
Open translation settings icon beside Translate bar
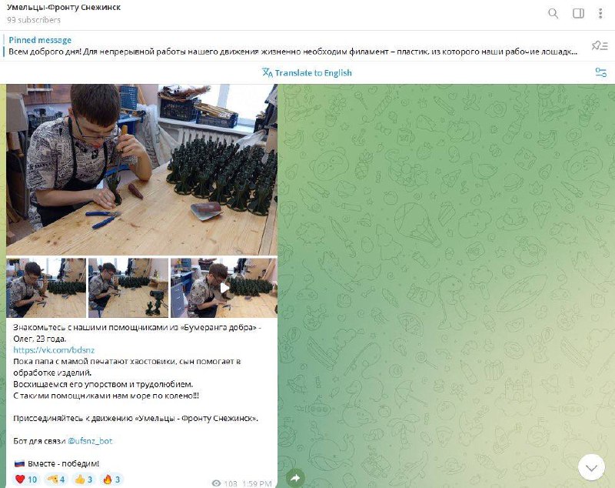[x=600, y=72]
